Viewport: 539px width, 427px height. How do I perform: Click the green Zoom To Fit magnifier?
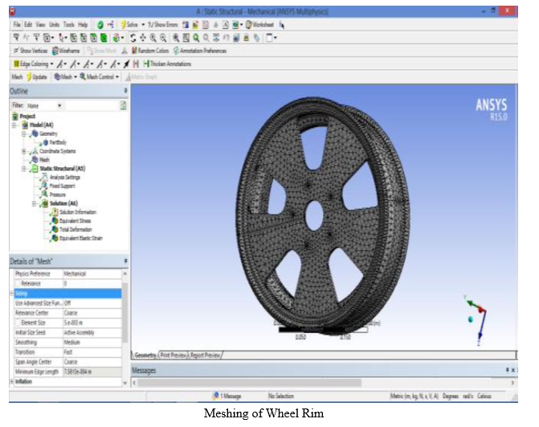point(196,38)
